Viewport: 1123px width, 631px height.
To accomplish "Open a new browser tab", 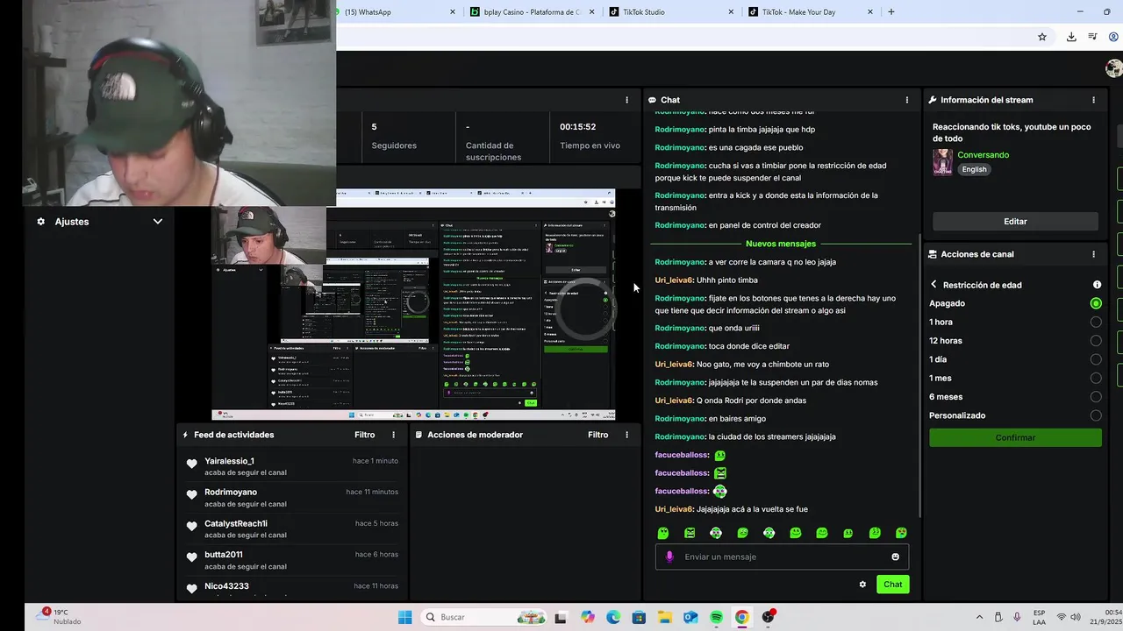I will click(891, 12).
